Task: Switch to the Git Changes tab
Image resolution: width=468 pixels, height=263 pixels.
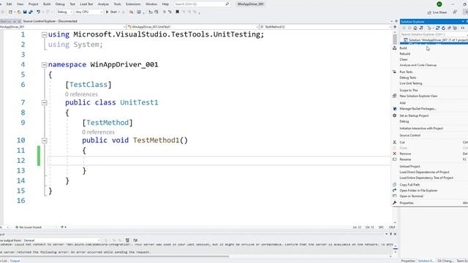Action: [445, 261]
